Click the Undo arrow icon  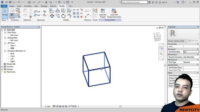pyautogui.click(x=19, y=2)
